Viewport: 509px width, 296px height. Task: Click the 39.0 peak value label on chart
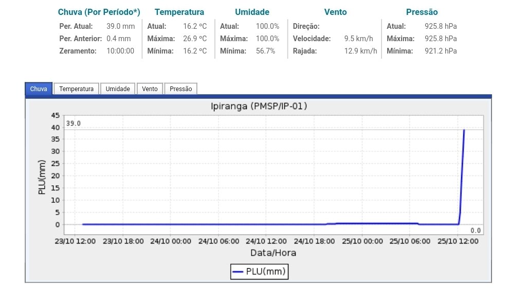click(x=74, y=124)
